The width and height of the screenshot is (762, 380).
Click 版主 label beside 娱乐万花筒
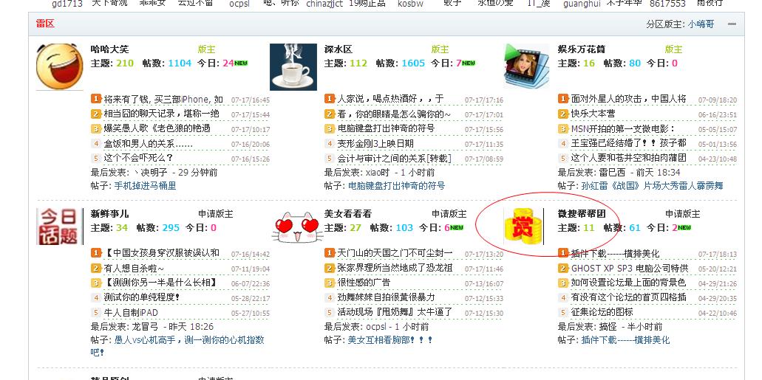pyautogui.click(x=673, y=49)
